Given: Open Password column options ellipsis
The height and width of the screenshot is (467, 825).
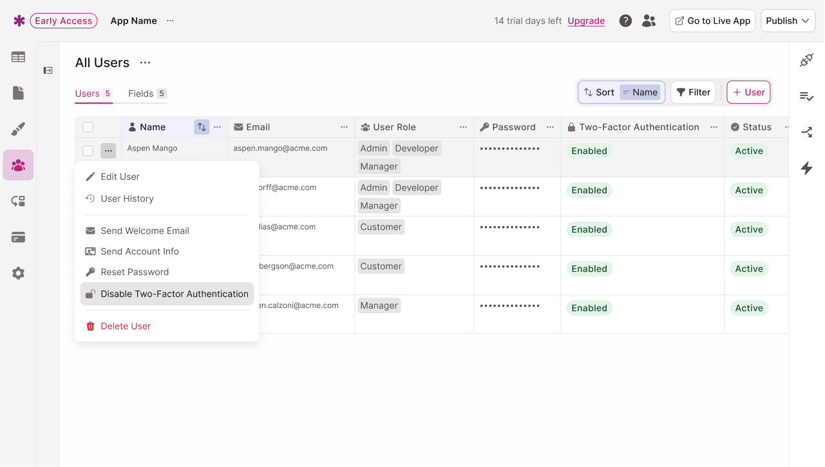Looking at the screenshot, I should point(551,127).
